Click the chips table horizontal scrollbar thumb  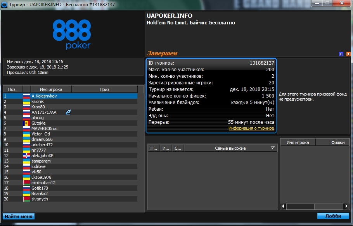tap(300, 206)
